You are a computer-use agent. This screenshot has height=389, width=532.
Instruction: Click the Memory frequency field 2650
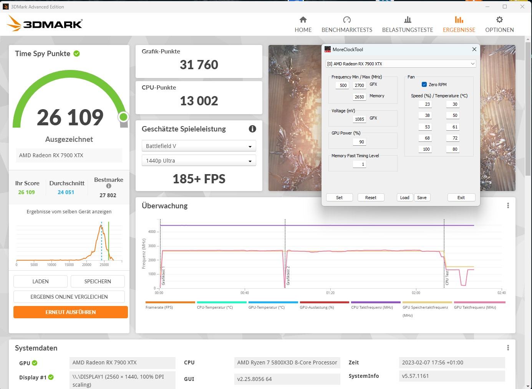[x=359, y=97]
